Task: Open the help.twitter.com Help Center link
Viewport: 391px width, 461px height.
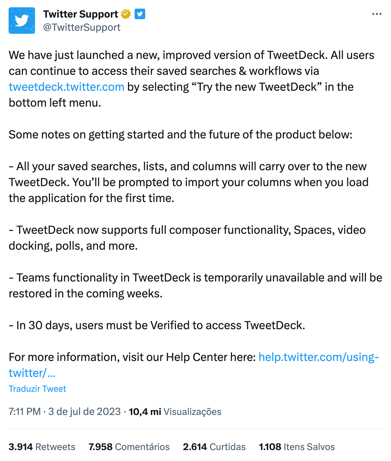Action: [319, 357]
